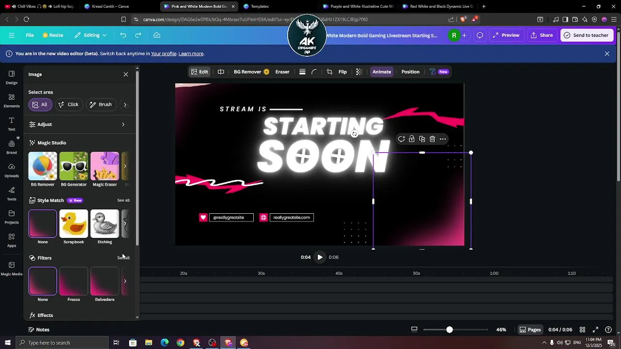
Task: Dismiss the new video editor banner
Action: (607, 54)
